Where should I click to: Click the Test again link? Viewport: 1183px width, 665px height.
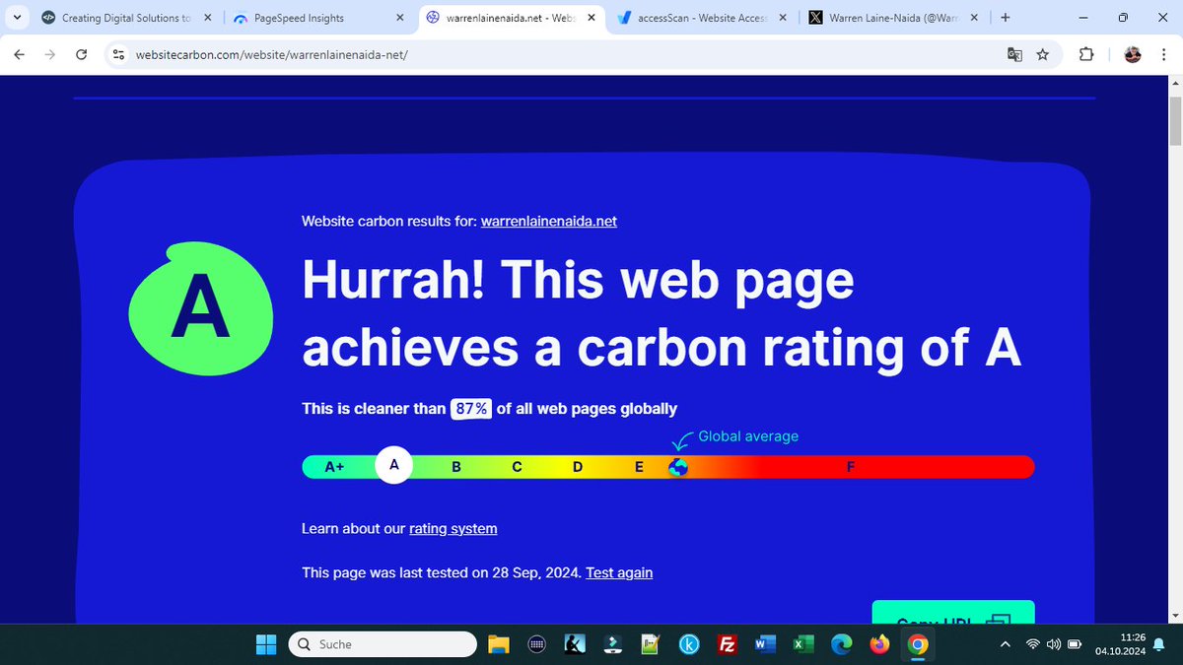pyautogui.click(x=619, y=572)
